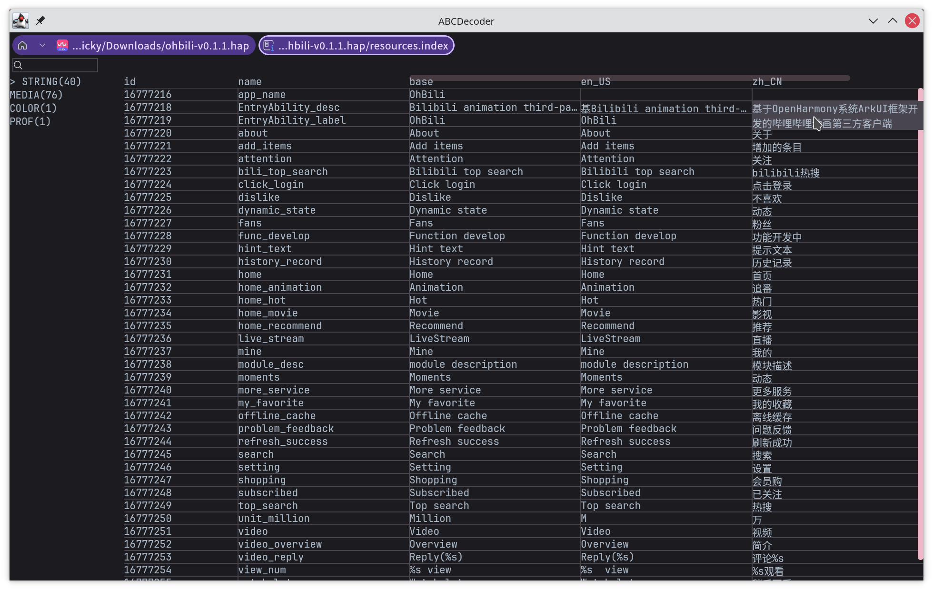Select the module_desc name cell
Screen dimensions: 933x590
click(324, 364)
